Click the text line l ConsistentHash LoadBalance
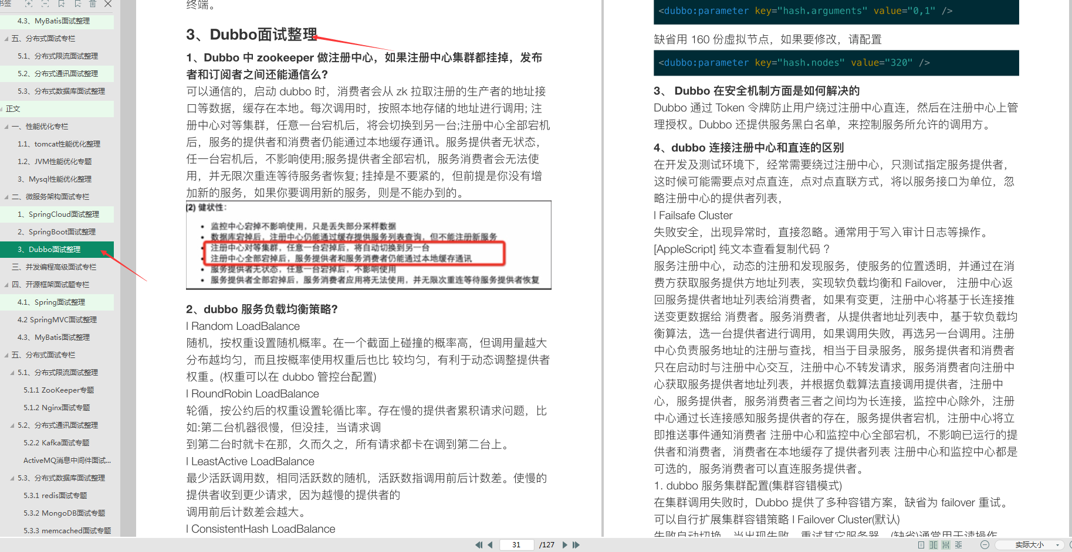Image resolution: width=1072 pixels, height=552 pixels. coord(261,529)
